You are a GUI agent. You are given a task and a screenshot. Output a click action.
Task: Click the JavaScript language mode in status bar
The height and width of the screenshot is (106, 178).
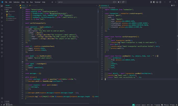(157, 105)
